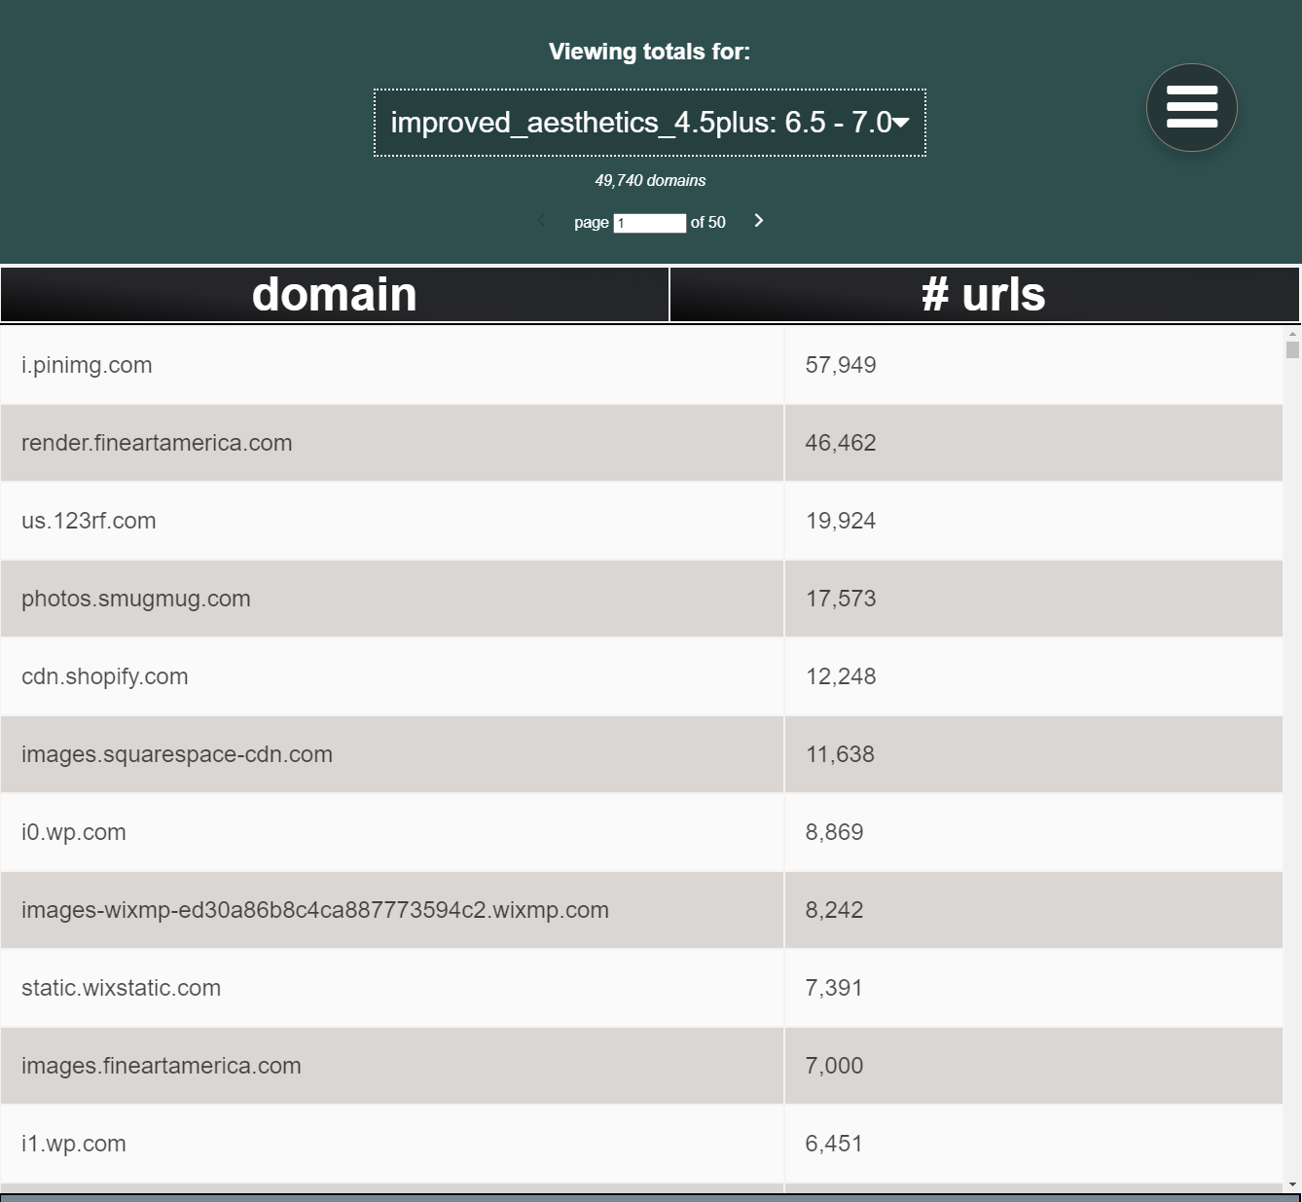
Task: Go to the next page arrow
Action: [759, 221]
